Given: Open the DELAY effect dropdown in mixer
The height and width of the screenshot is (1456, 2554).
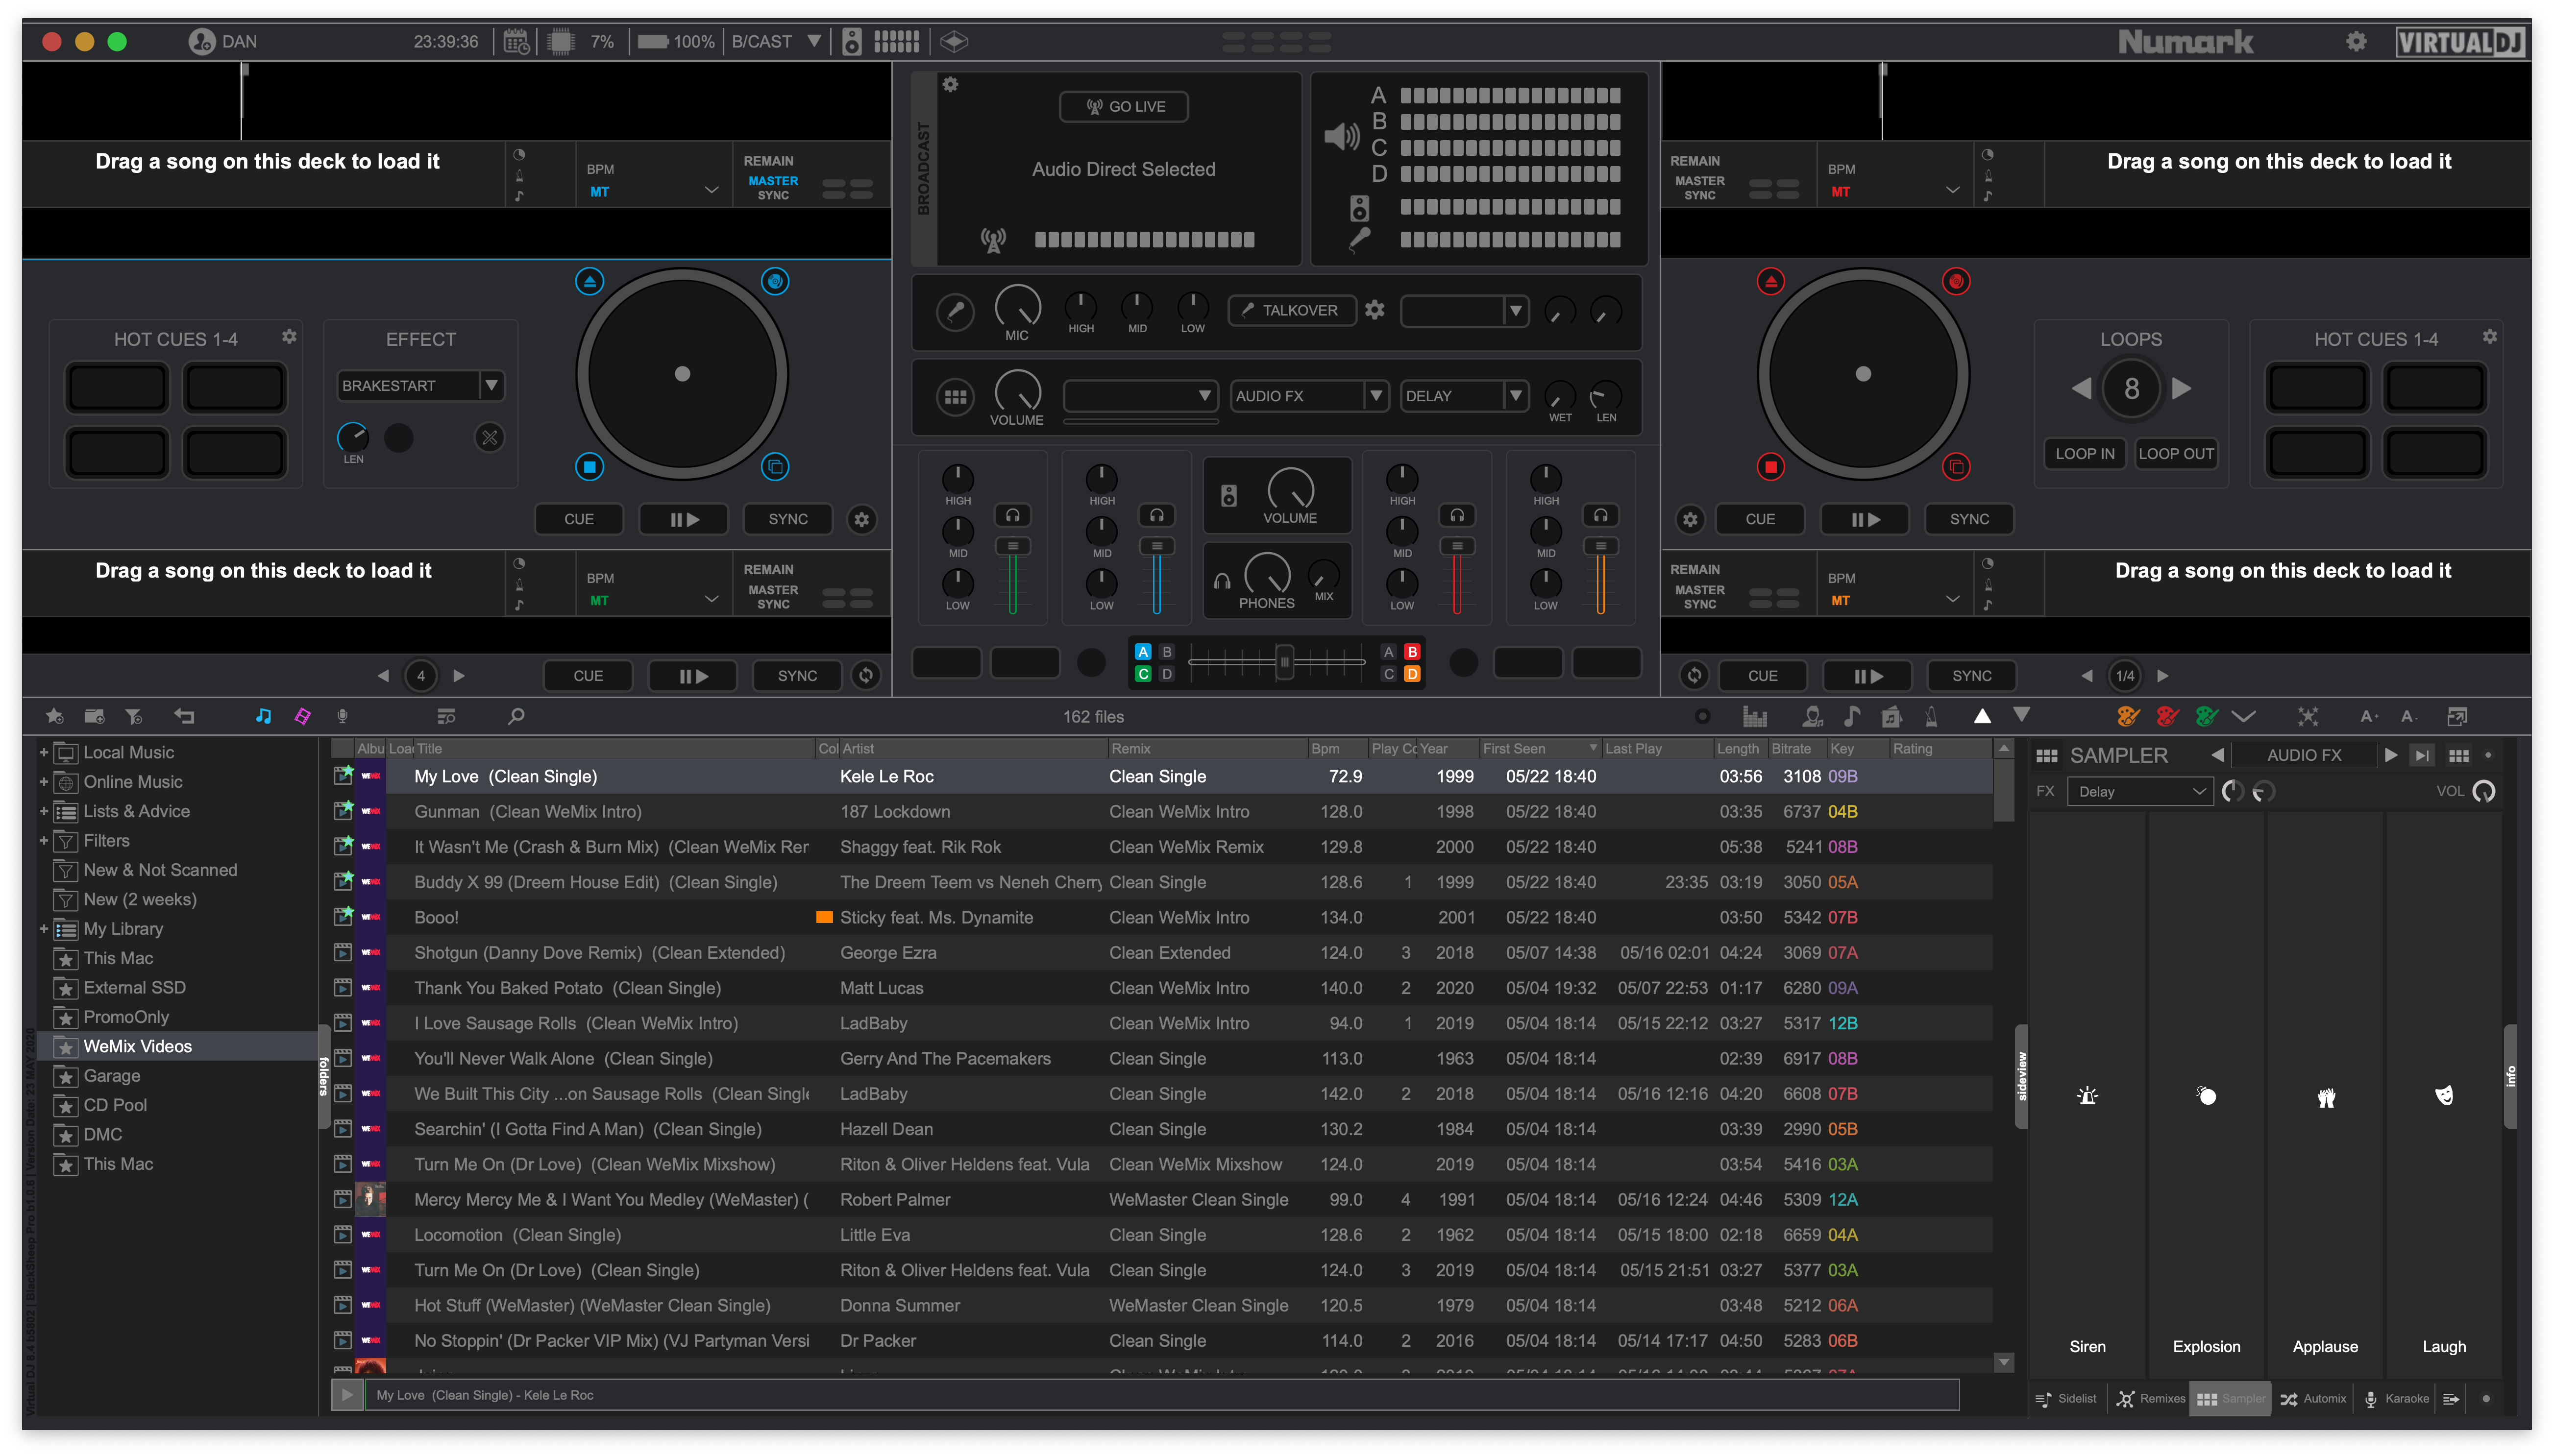Looking at the screenshot, I should 1515,396.
